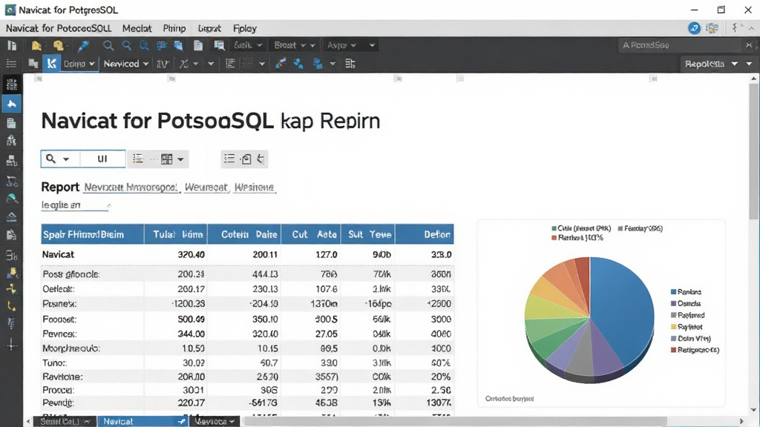
Task: Click the cross-shaped icon at bottom of sidebar
Action: click(x=12, y=345)
